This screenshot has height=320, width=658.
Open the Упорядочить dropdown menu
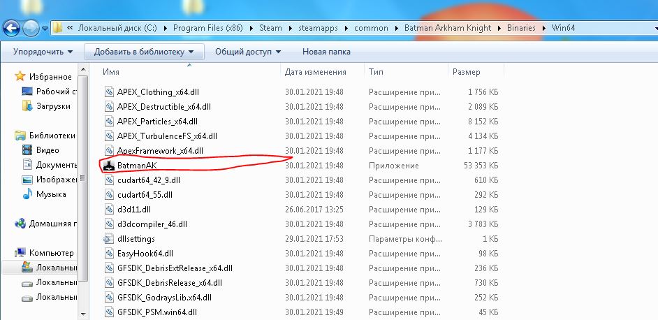(x=43, y=52)
